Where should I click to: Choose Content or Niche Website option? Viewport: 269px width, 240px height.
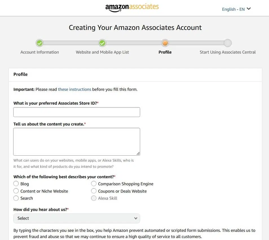click(x=16, y=191)
